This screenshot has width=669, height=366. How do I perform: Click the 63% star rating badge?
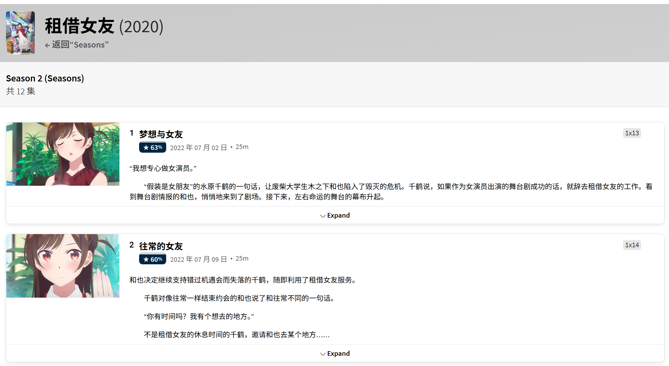pyautogui.click(x=152, y=147)
